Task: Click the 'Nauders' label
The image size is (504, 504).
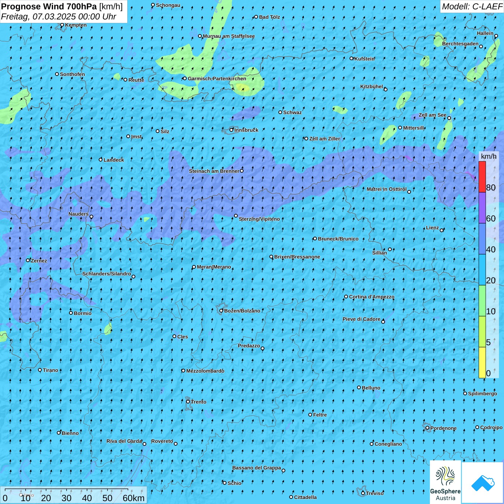Action: coord(78,214)
